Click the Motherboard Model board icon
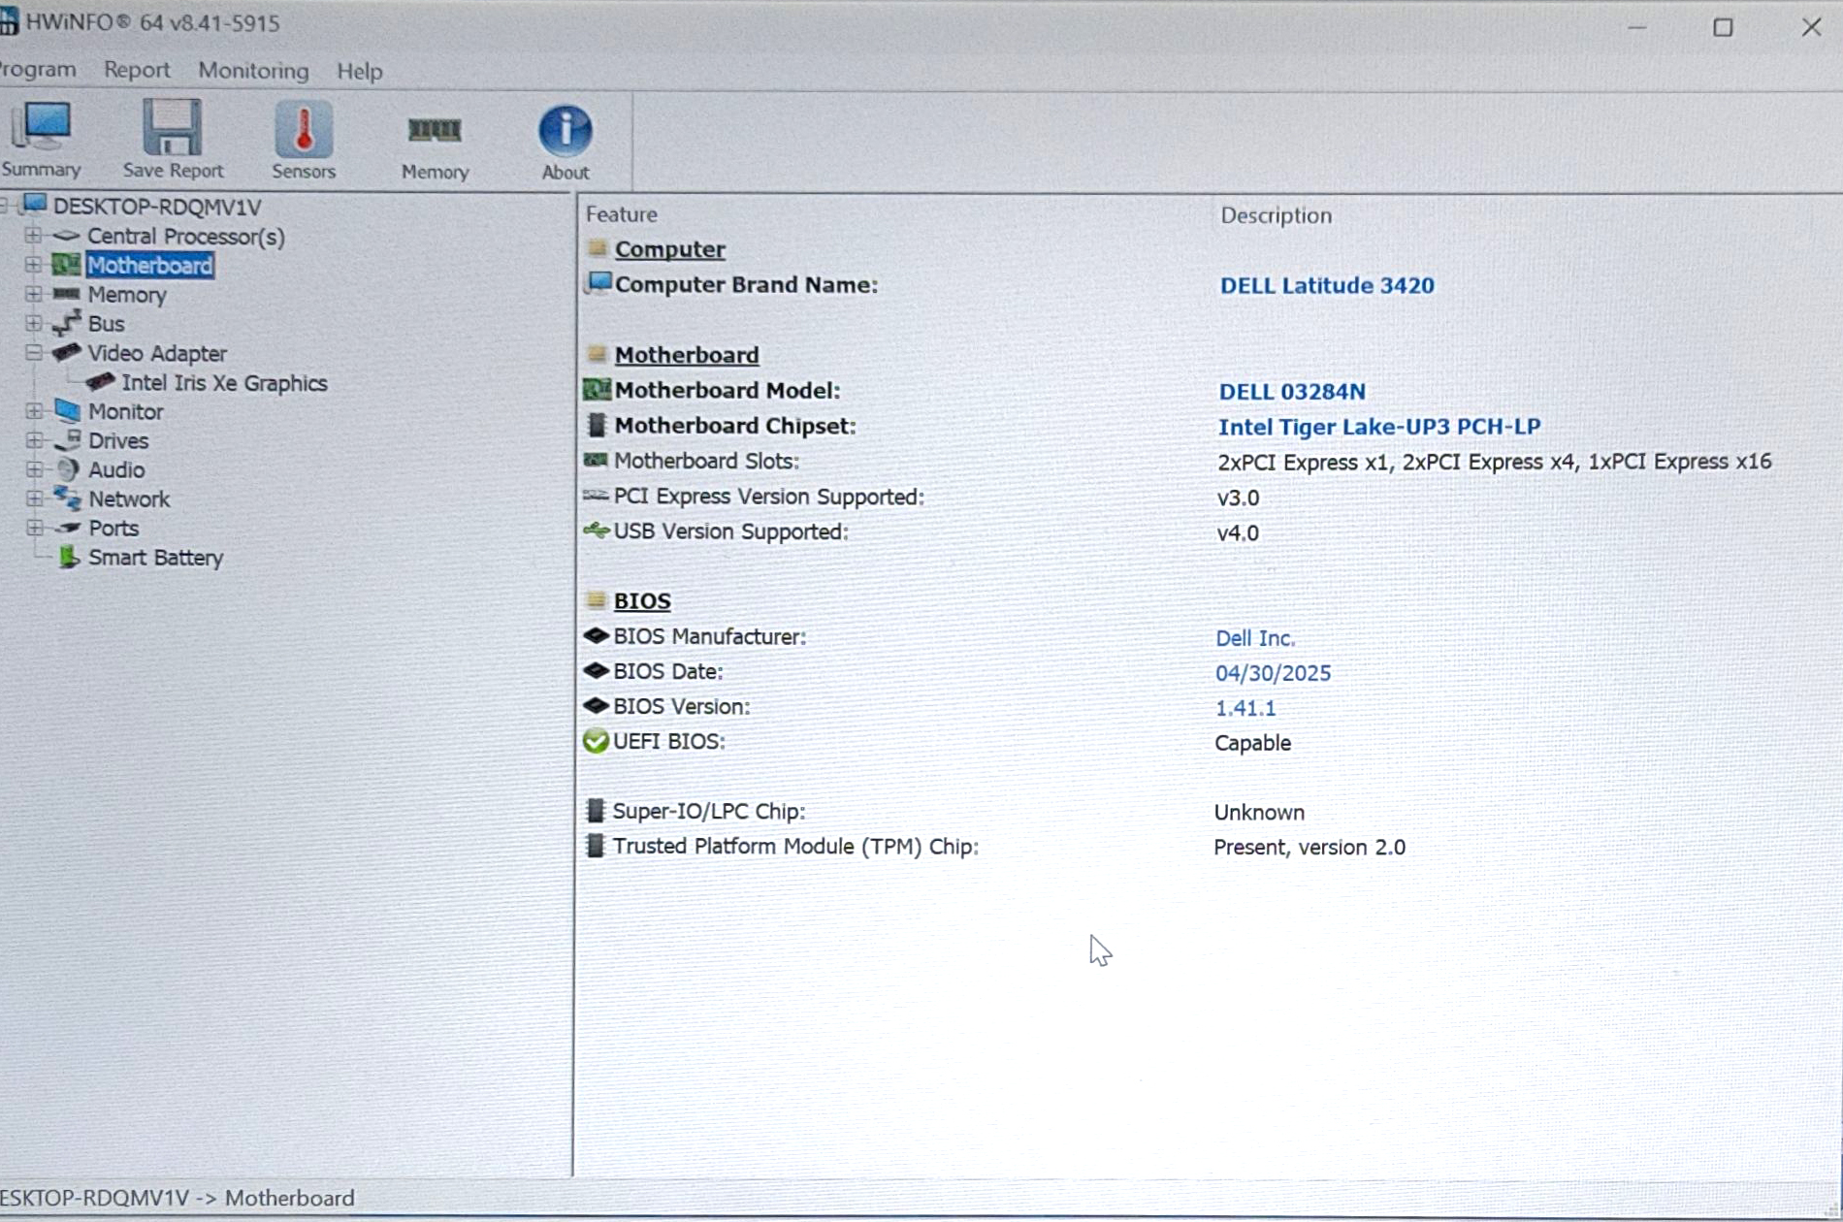The width and height of the screenshot is (1843, 1222). pos(597,390)
